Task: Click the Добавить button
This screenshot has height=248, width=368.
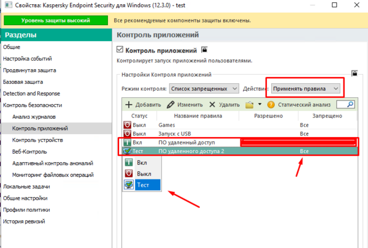Action: pyautogui.click(x=143, y=105)
